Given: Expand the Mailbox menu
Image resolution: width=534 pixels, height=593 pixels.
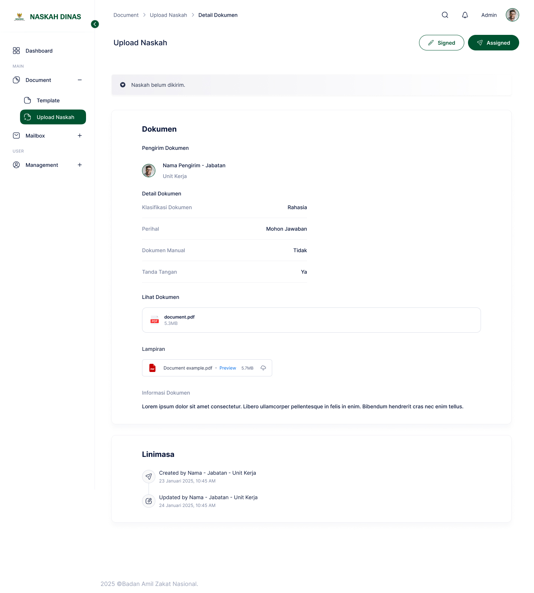Looking at the screenshot, I should (80, 136).
